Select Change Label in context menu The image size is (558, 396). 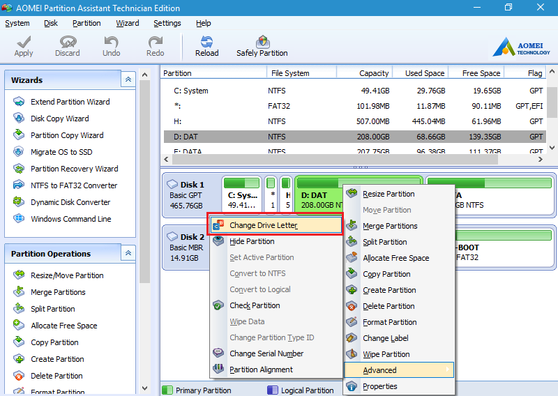pos(399,338)
